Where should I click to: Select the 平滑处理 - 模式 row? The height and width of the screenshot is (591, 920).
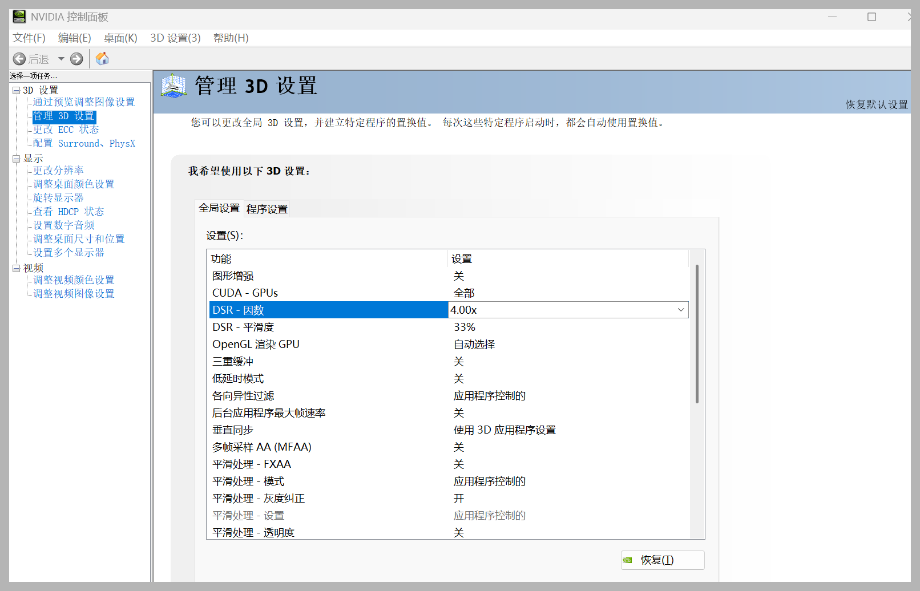point(449,481)
